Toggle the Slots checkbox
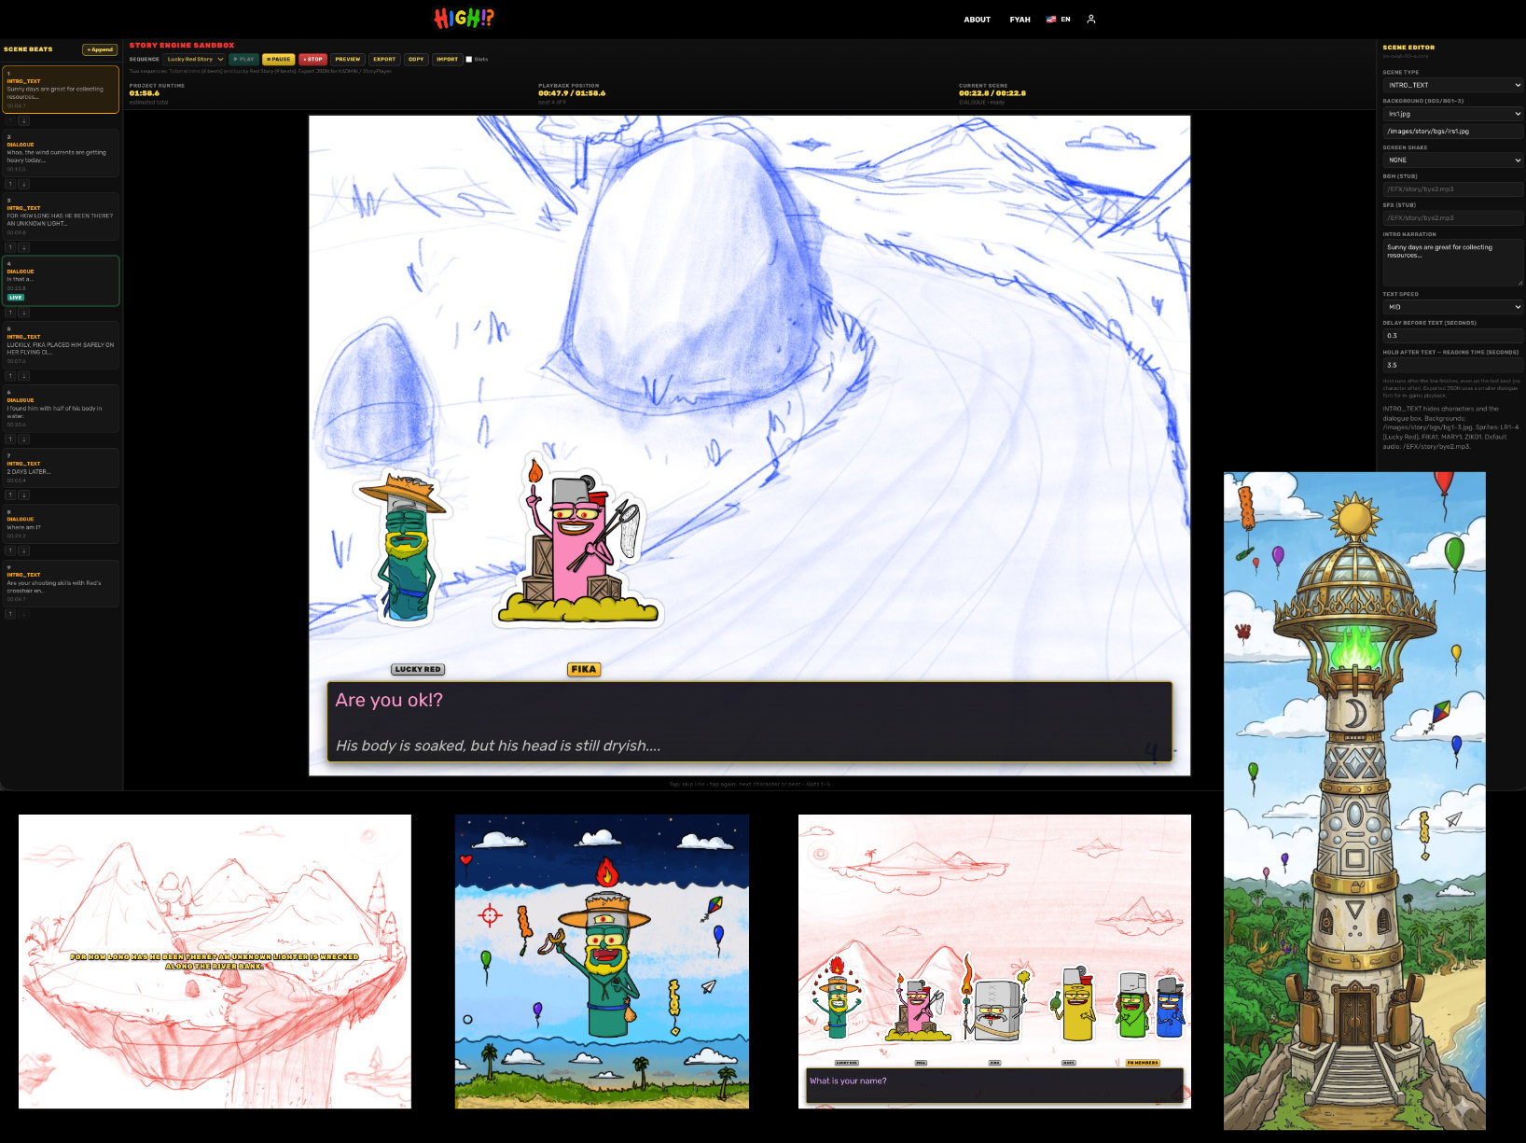1526x1143 pixels. coord(469,59)
